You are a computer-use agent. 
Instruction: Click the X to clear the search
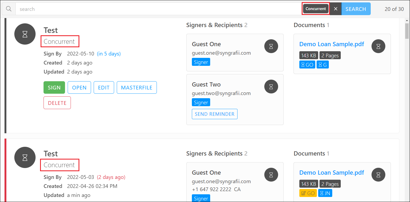335,8
